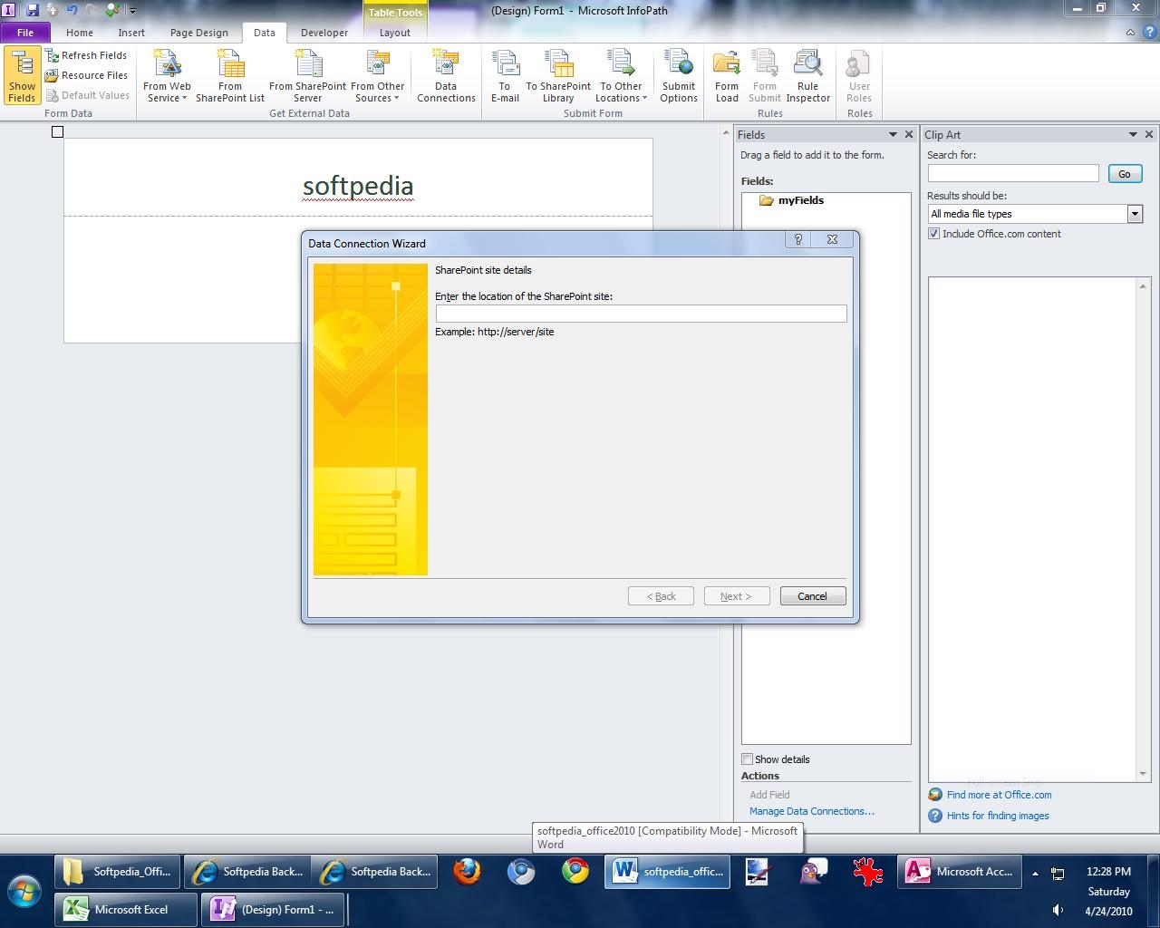Viewport: 1160px width, 928px height.
Task: Open Firefox from the taskbar
Action: pyautogui.click(x=468, y=872)
